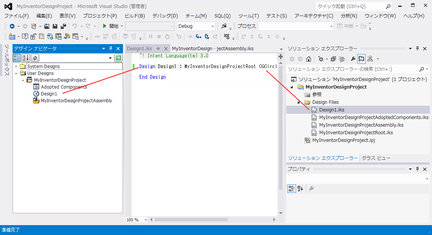Screen dimensions: 432x235
Task: Close the Design1.iks tab
Action: click(x=166, y=49)
